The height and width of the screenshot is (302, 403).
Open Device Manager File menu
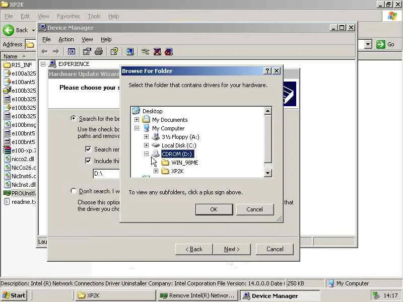[x=46, y=39]
